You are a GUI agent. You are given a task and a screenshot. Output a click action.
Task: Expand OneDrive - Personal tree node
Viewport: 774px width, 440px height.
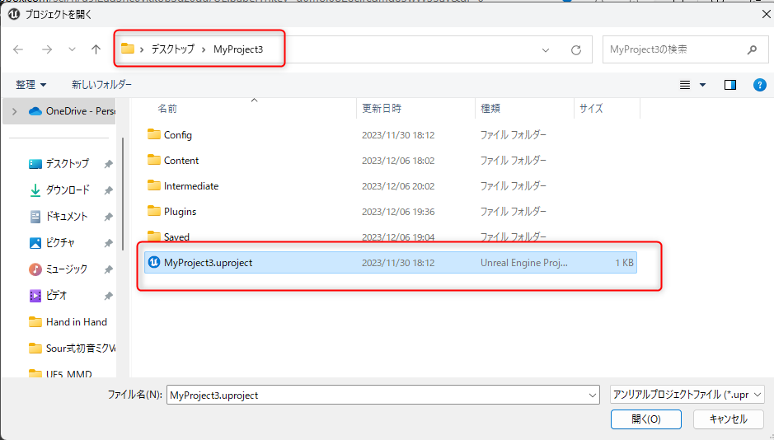14,111
